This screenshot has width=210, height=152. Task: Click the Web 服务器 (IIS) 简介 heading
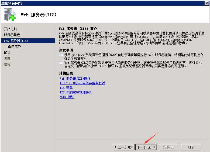(78, 29)
